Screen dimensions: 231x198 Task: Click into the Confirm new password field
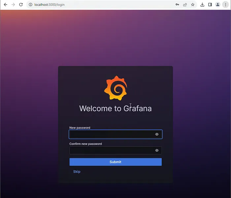[111, 150]
